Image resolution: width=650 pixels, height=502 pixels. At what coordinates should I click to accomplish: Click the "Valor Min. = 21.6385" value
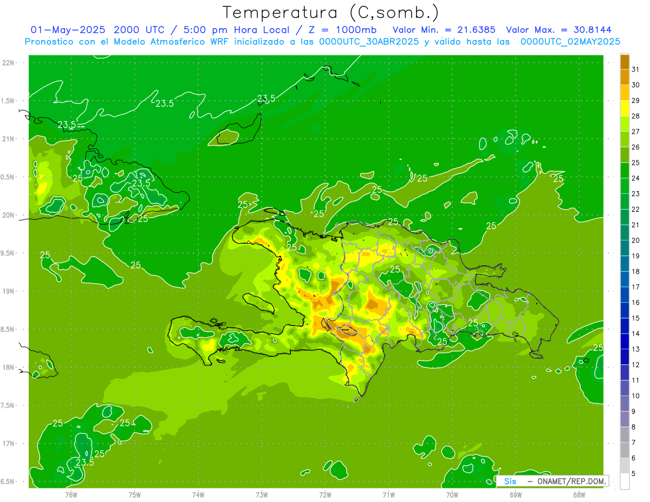click(x=444, y=30)
